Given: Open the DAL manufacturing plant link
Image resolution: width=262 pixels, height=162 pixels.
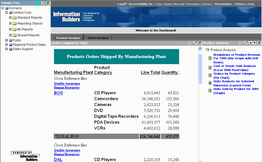Looking at the screenshot, I should pos(58,159).
